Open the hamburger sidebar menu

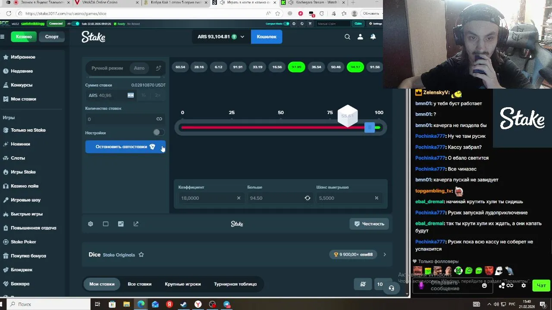tap(2, 37)
